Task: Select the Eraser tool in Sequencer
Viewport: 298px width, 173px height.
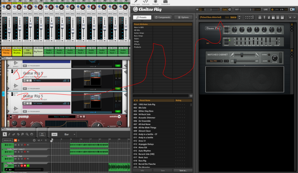Action: (x=14, y=134)
